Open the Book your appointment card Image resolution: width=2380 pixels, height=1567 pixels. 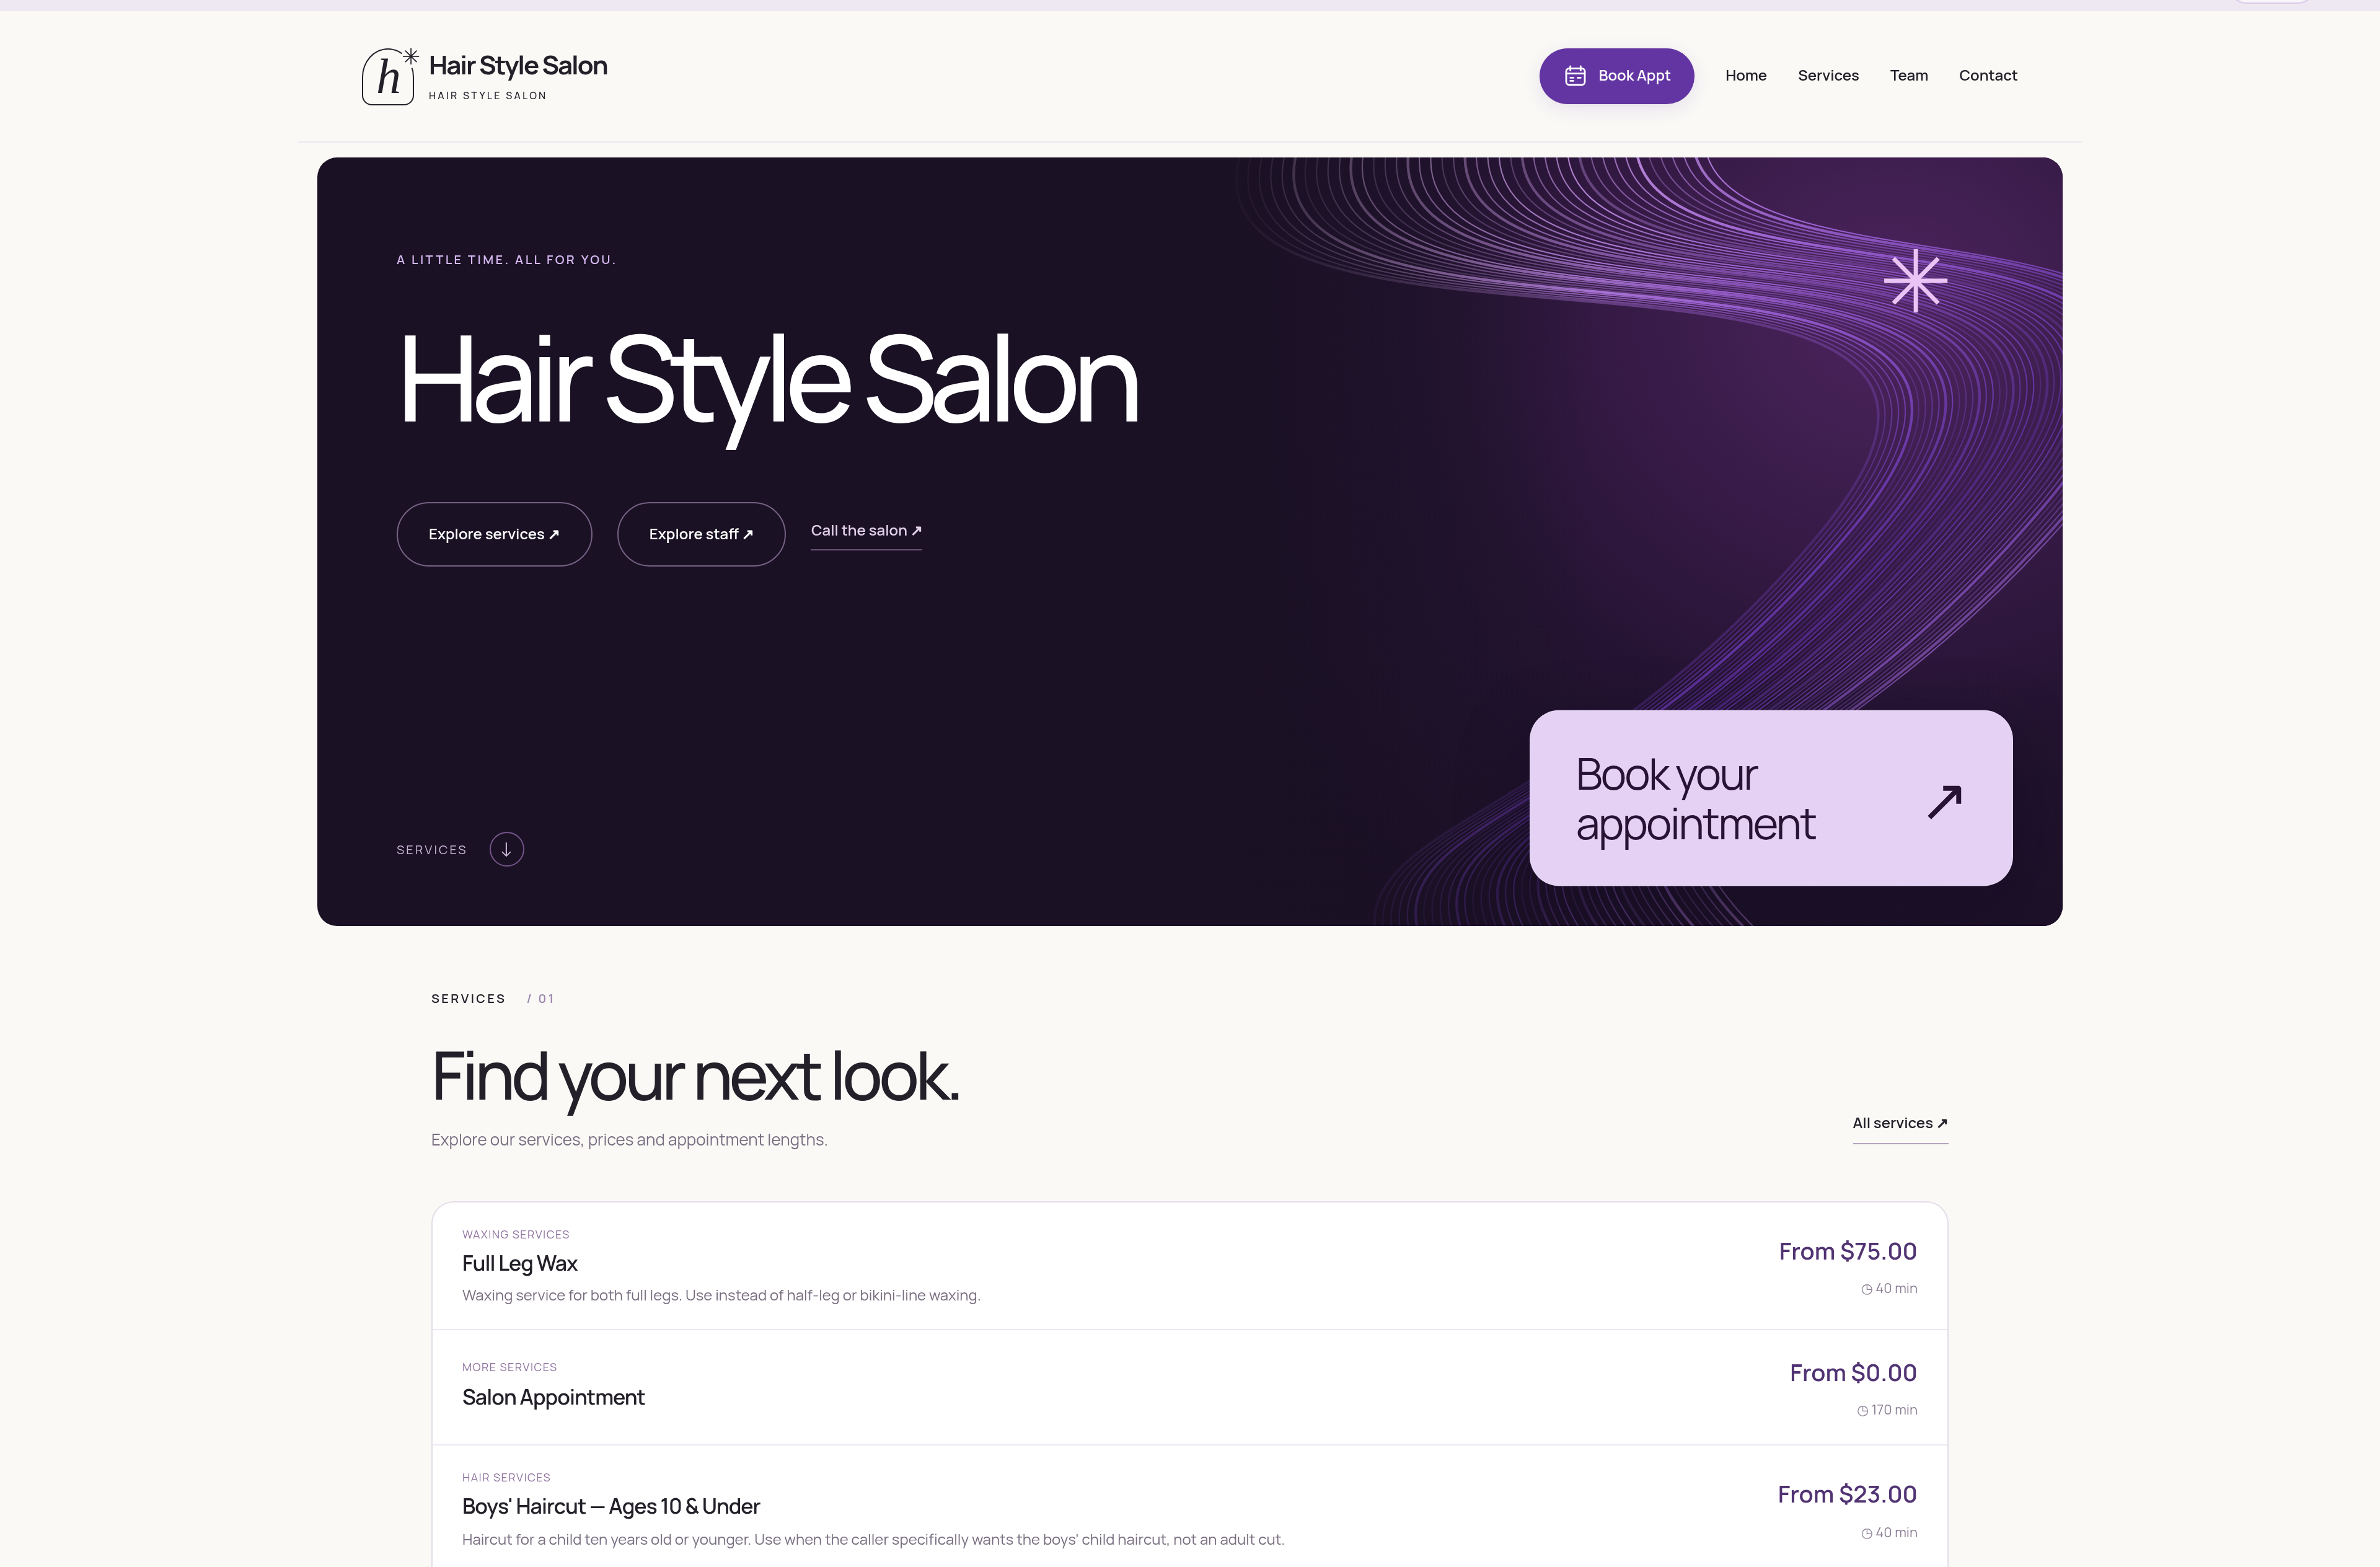coord(1770,798)
